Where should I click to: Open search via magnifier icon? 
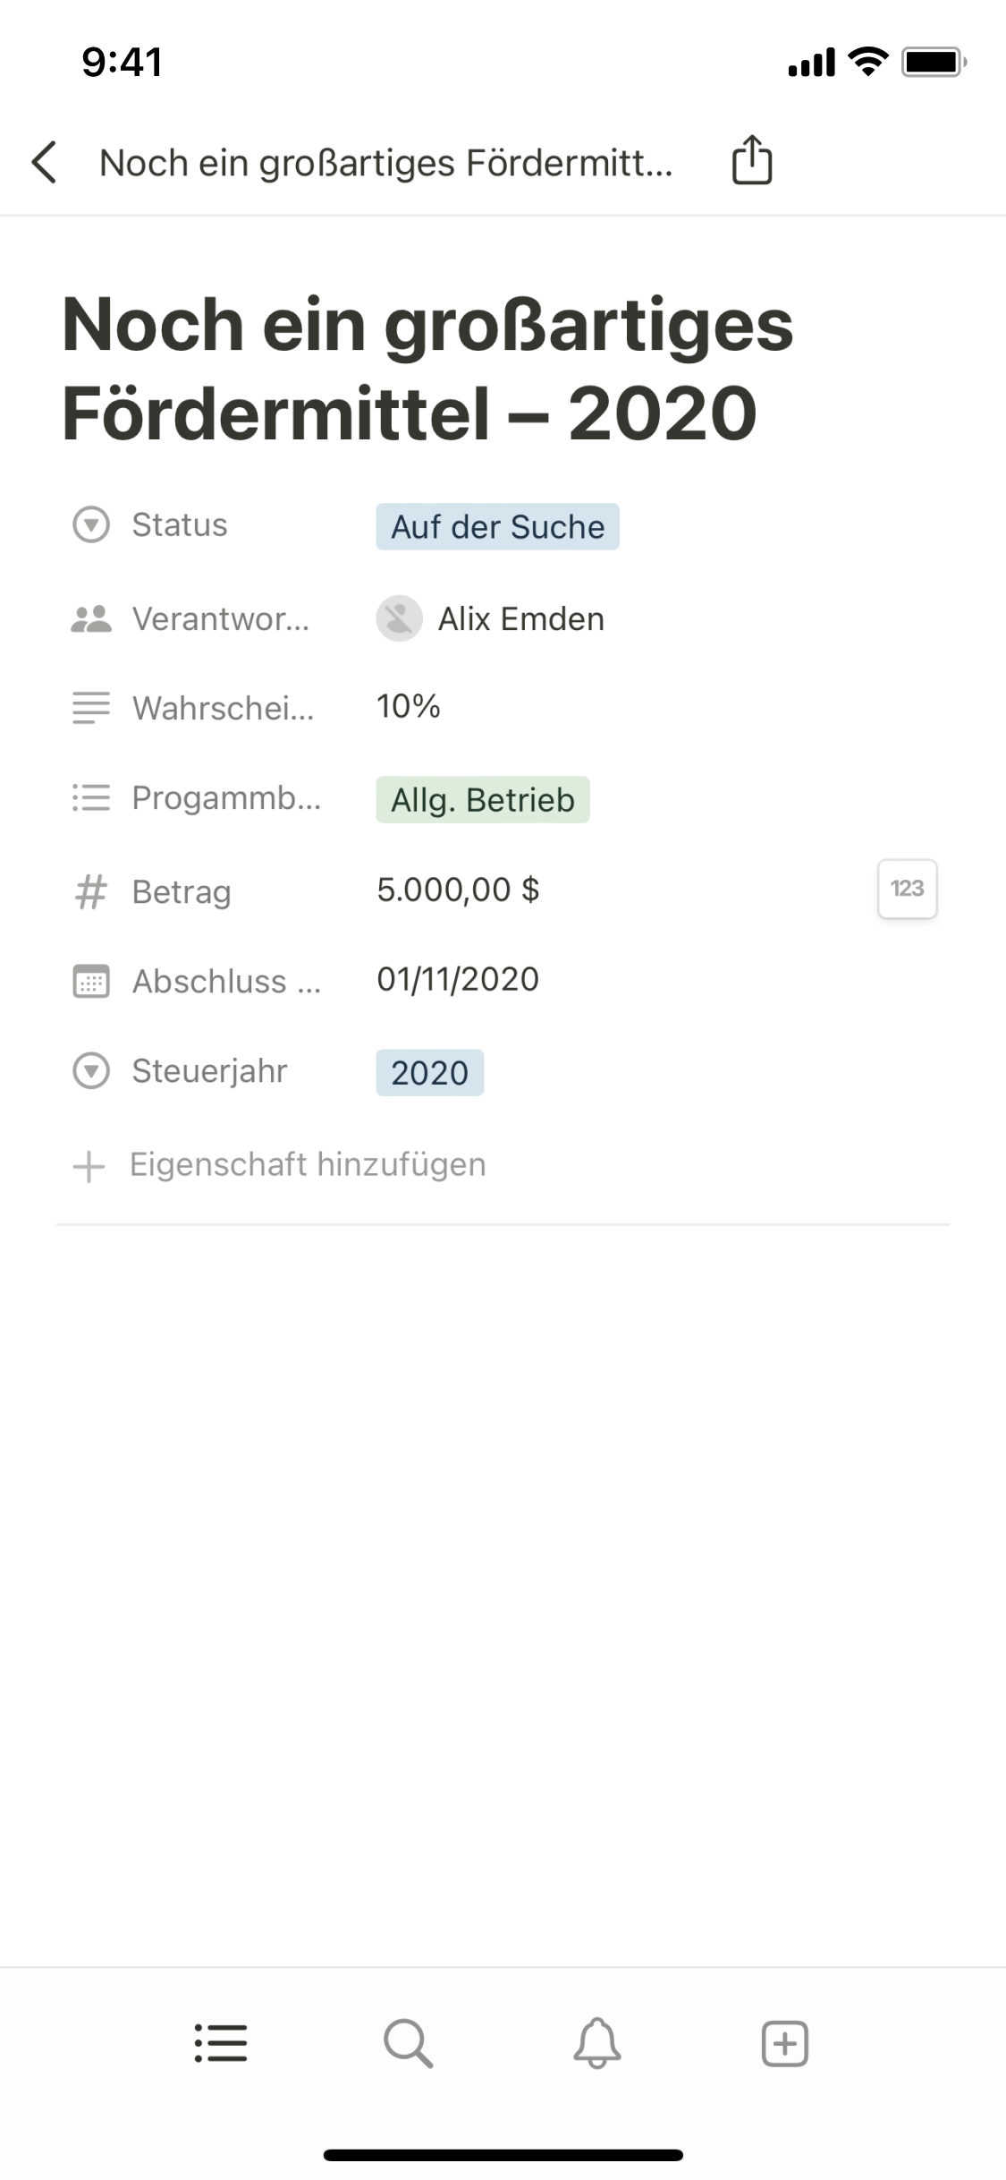coord(409,2044)
